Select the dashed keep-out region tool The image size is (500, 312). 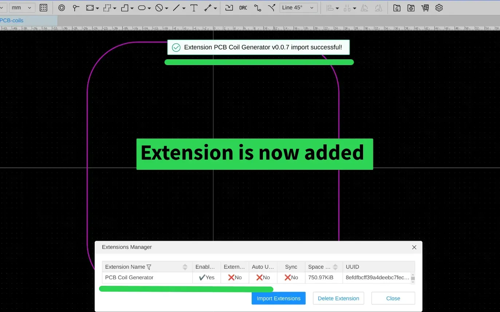click(x=107, y=8)
